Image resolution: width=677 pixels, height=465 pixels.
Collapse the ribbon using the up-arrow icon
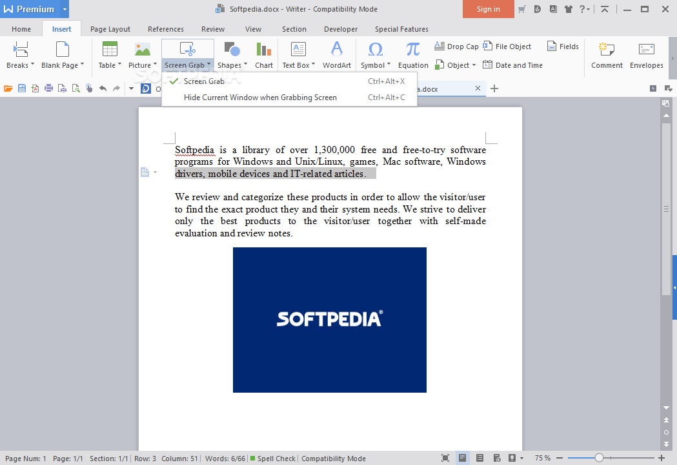tap(605, 9)
